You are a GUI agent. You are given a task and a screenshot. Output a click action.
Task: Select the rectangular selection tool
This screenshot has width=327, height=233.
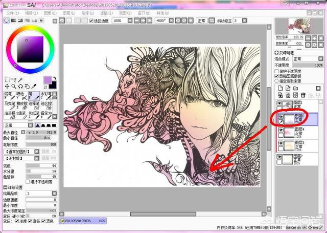(7, 79)
